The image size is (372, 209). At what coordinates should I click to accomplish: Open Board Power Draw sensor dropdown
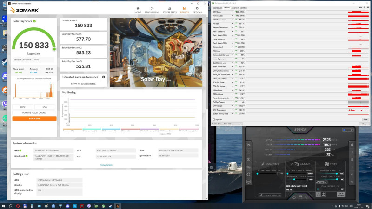point(232,67)
